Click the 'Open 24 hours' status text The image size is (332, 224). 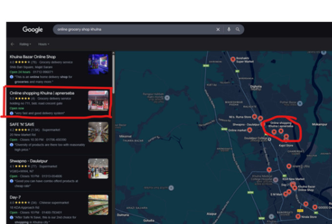(x=20, y=72)
